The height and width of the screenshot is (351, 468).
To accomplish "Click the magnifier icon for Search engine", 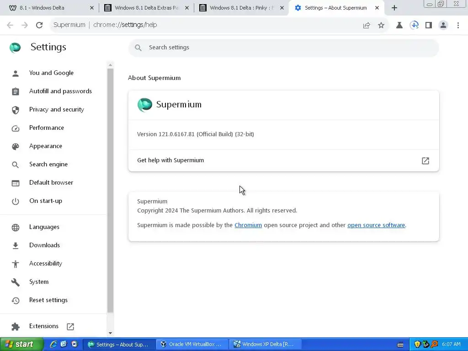I will (x=16, y=165).
